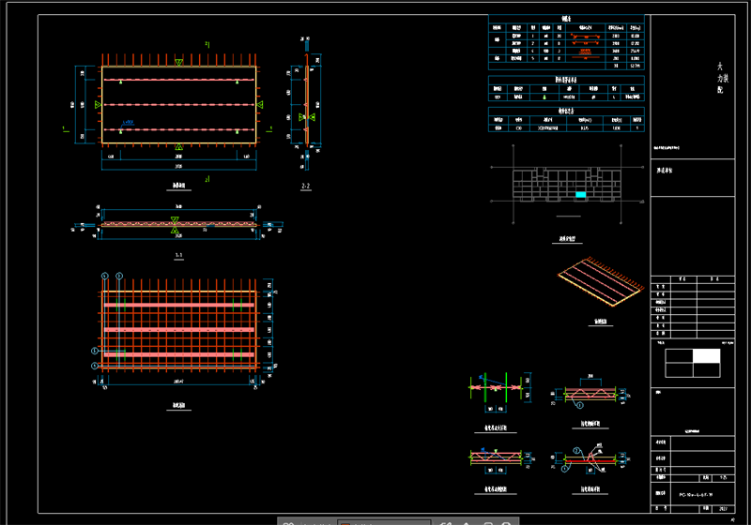Select the green triangle on the plan's right edge
The height and width of the screenshot is (525, 751).
(260, 105)
